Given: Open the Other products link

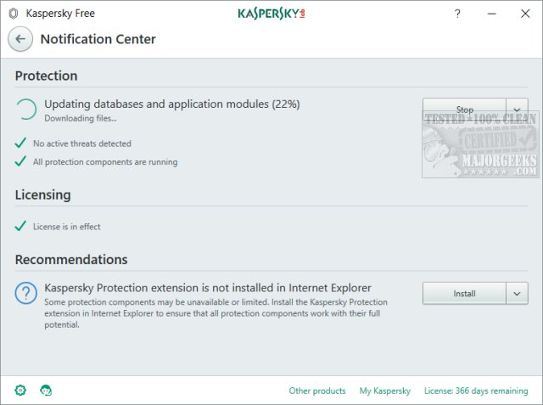Looking at the screenshot, I should [x=317, y=391].
